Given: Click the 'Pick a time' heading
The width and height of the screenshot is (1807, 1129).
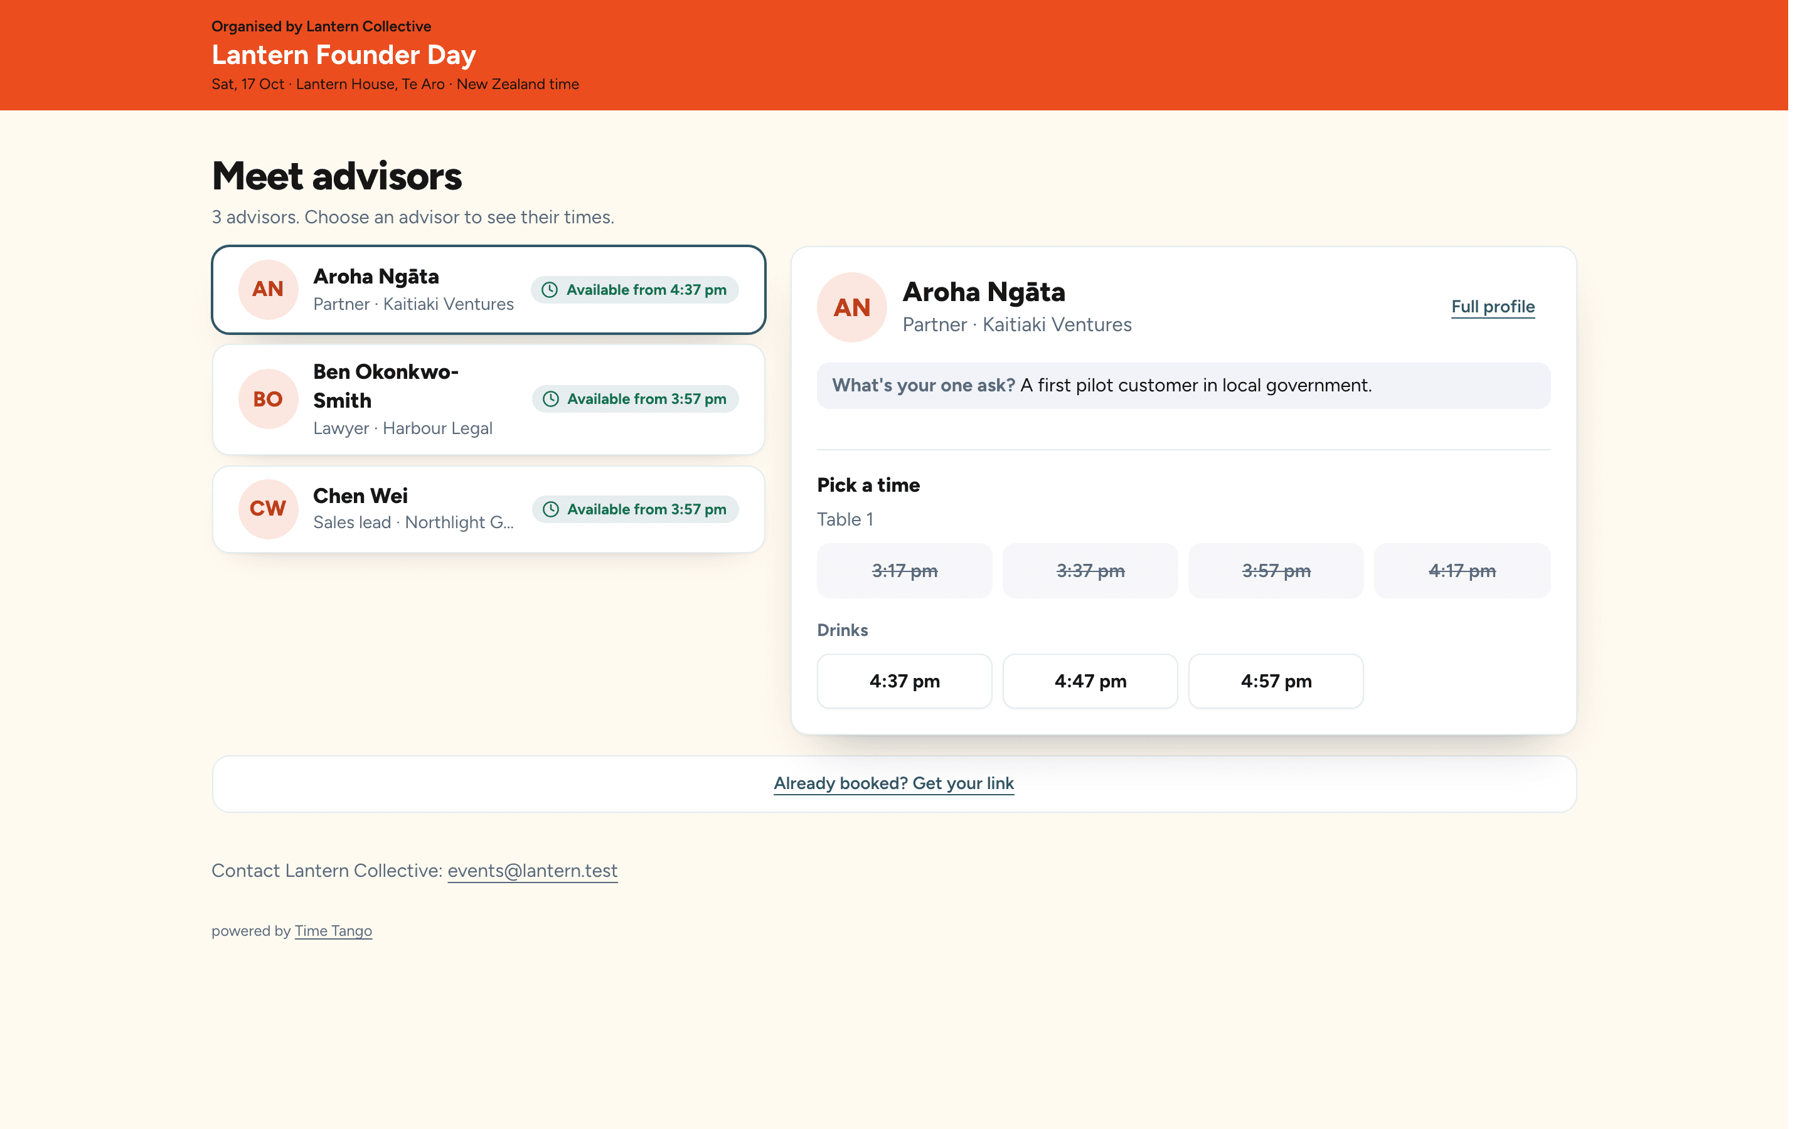Looking at the screenshot, I should click(x=868, y=485).
